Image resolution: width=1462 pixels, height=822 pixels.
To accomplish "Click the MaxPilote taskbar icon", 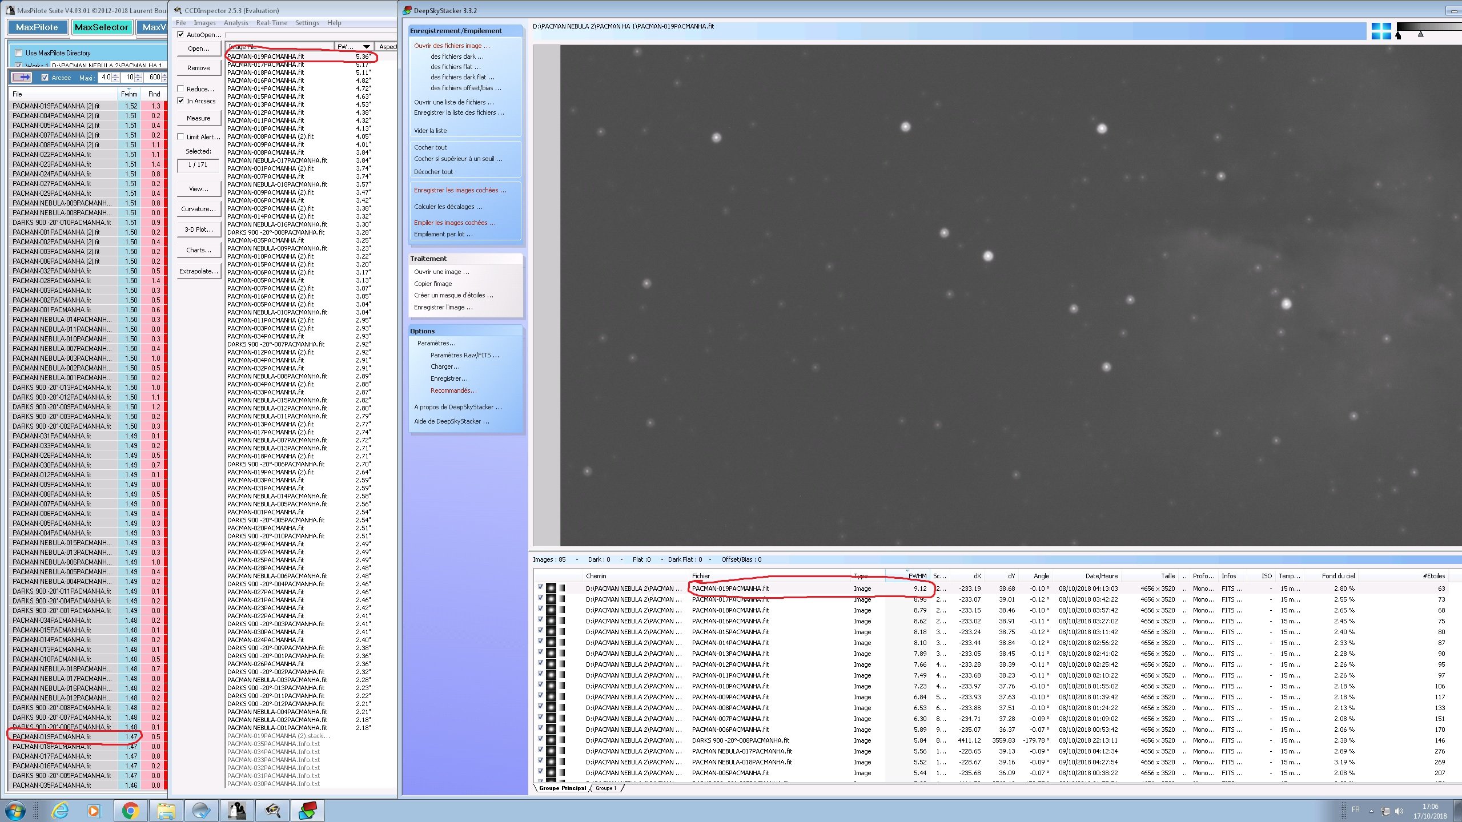I will tap(237, 811).
